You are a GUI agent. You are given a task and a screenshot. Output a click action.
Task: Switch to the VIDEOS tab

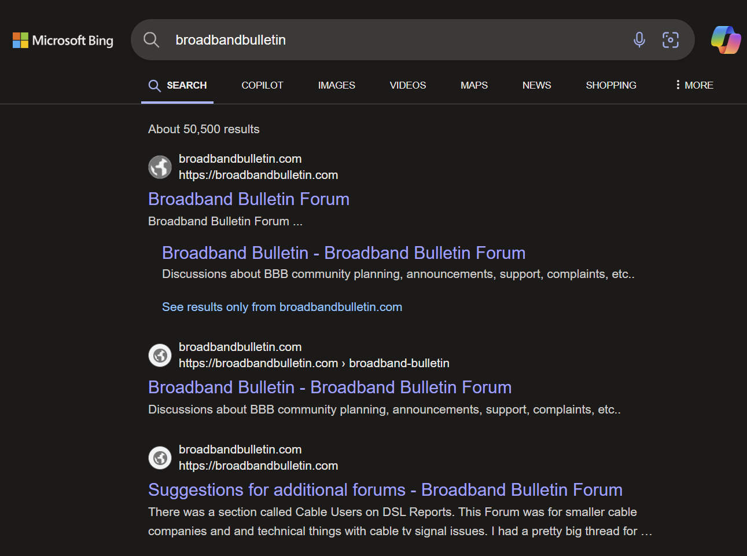point(408,85)
